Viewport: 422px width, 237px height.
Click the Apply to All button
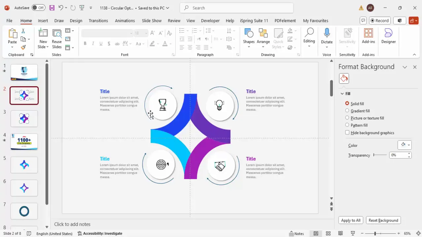click(351, 220)
